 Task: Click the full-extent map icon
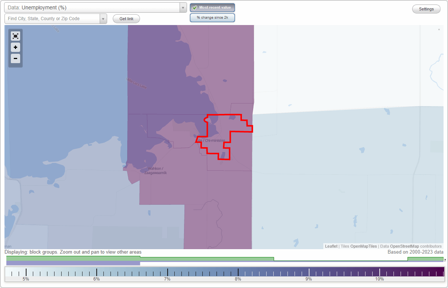[15, 36]
